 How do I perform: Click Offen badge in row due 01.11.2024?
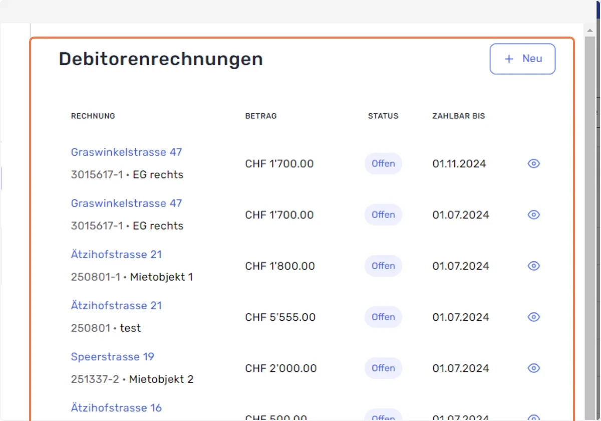click(383, 163)
